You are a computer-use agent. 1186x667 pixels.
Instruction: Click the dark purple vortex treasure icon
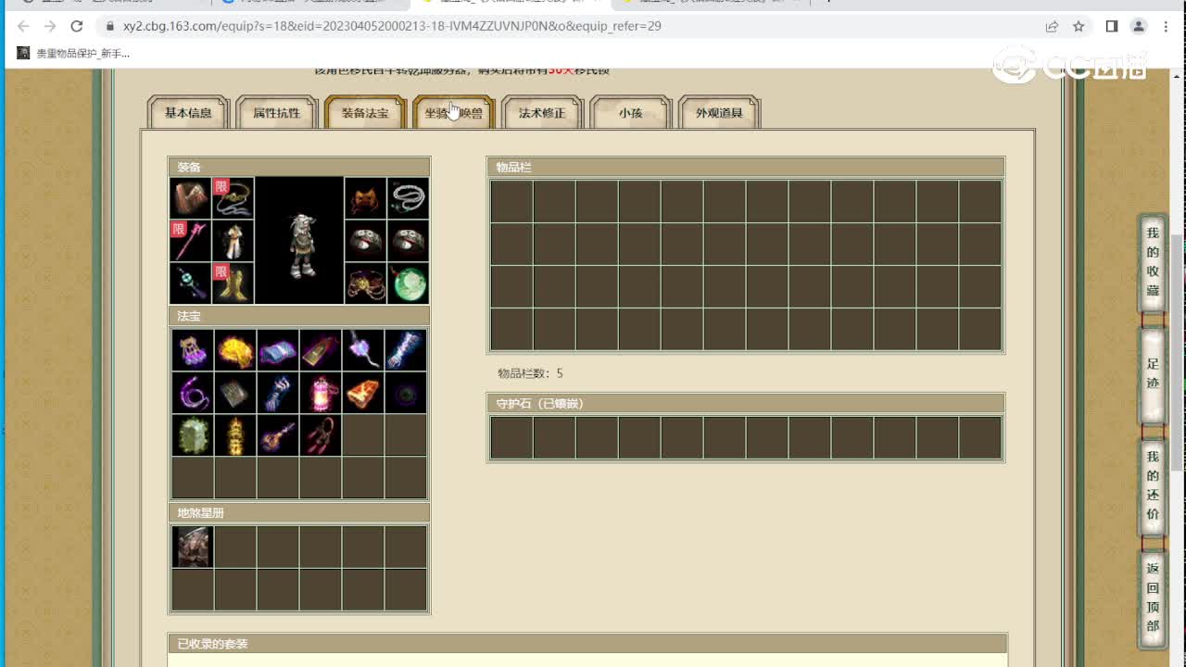pyautogui.click(x=406, y=393)
